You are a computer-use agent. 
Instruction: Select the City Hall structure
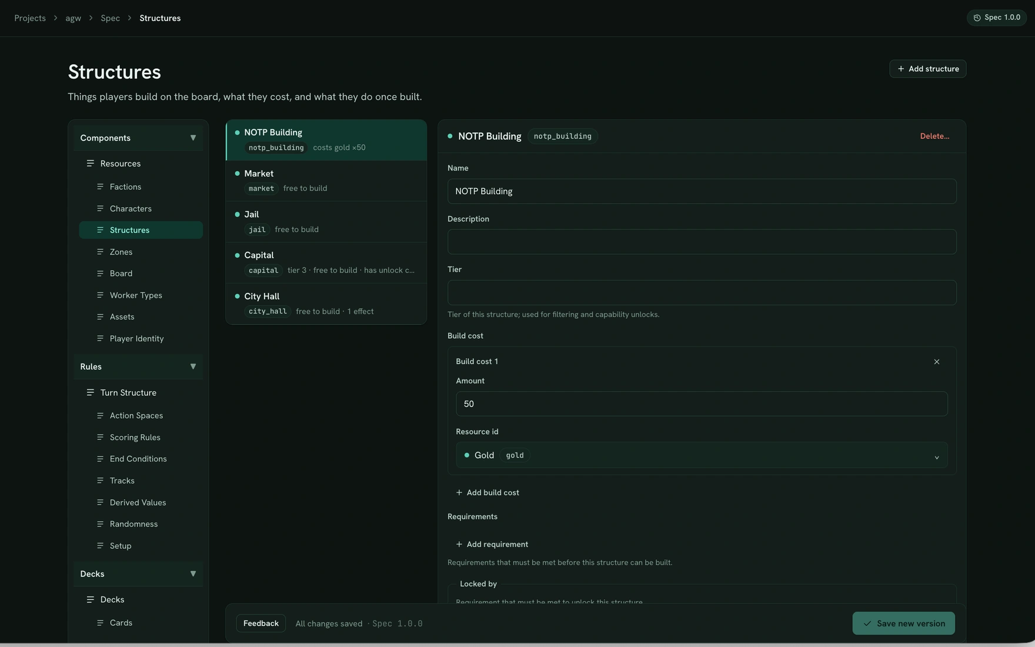pos(326,304)
